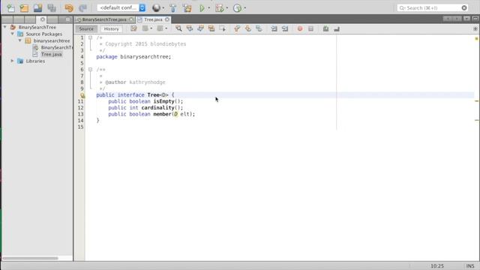Click Previous Bookmark icon
This screenshot has width=480, height=270.
click(x=237, y=28)
